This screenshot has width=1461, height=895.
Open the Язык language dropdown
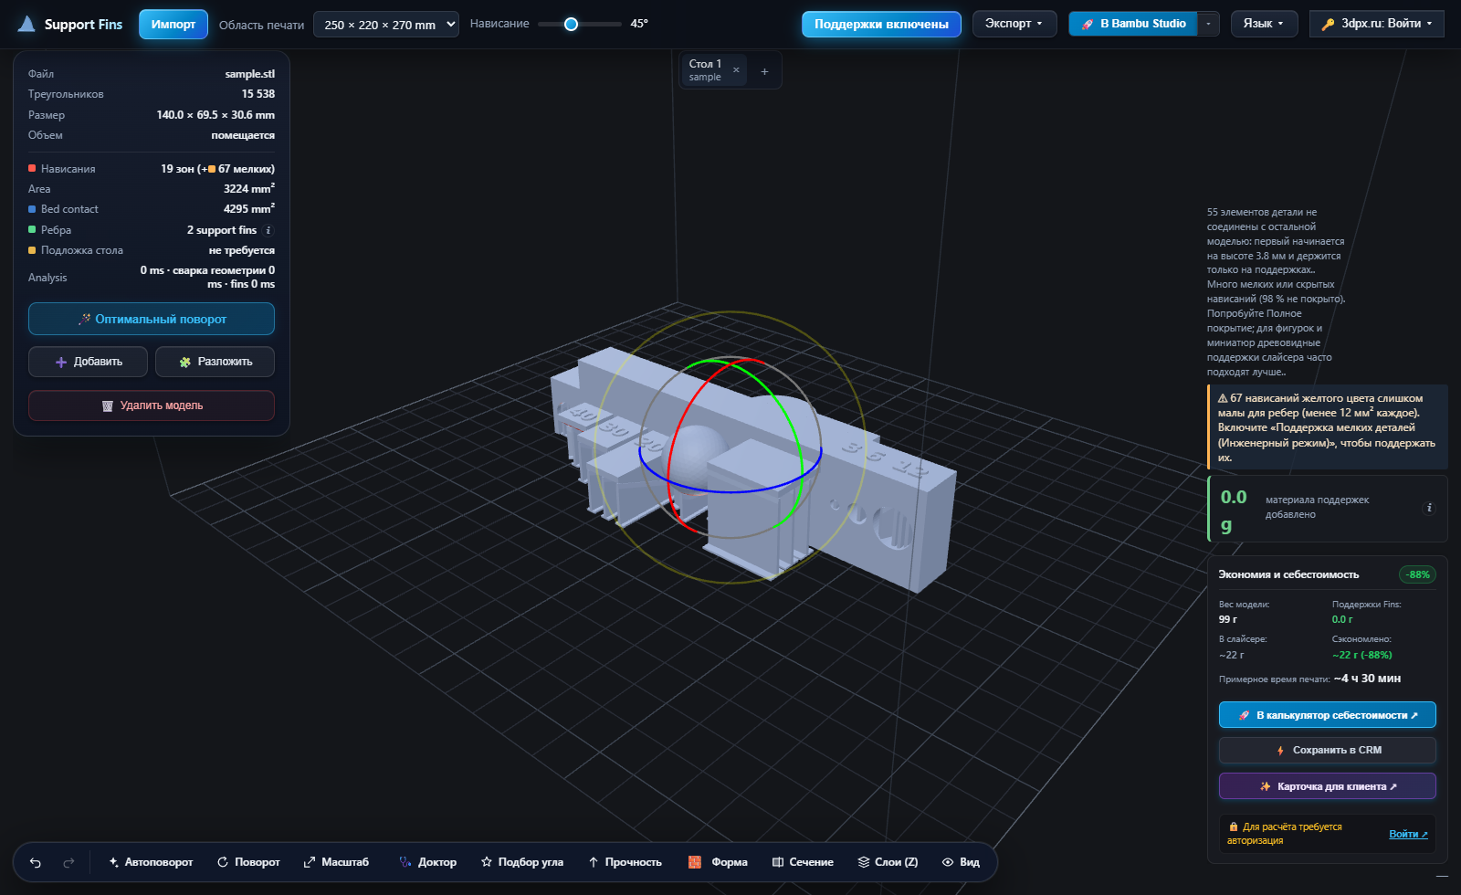coord(1264,24)
